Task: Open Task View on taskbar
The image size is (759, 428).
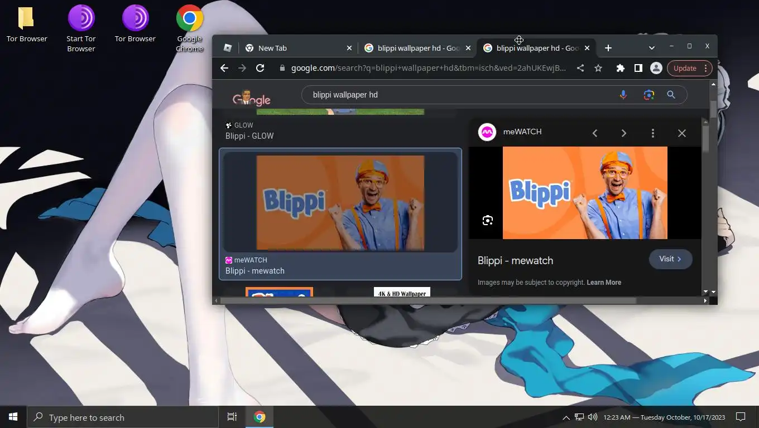Action: (x=232, y=417)
